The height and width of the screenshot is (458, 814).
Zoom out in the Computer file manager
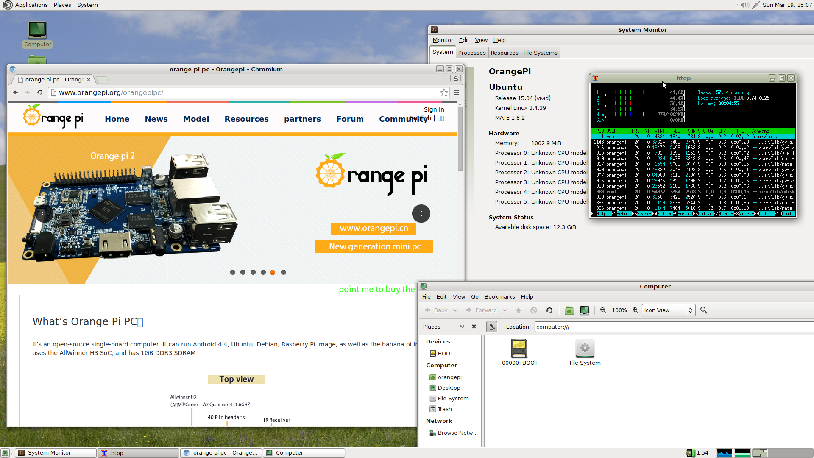603,310
